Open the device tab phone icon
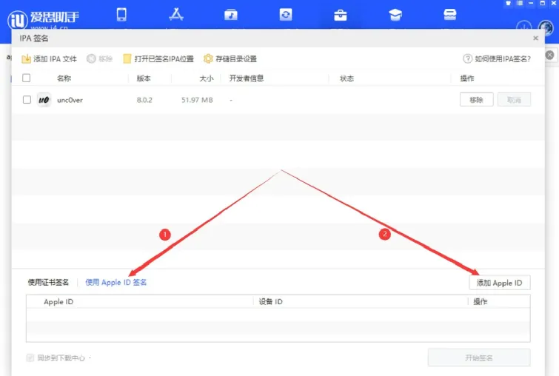Screen dimensions: 559x376 (121, 15)
